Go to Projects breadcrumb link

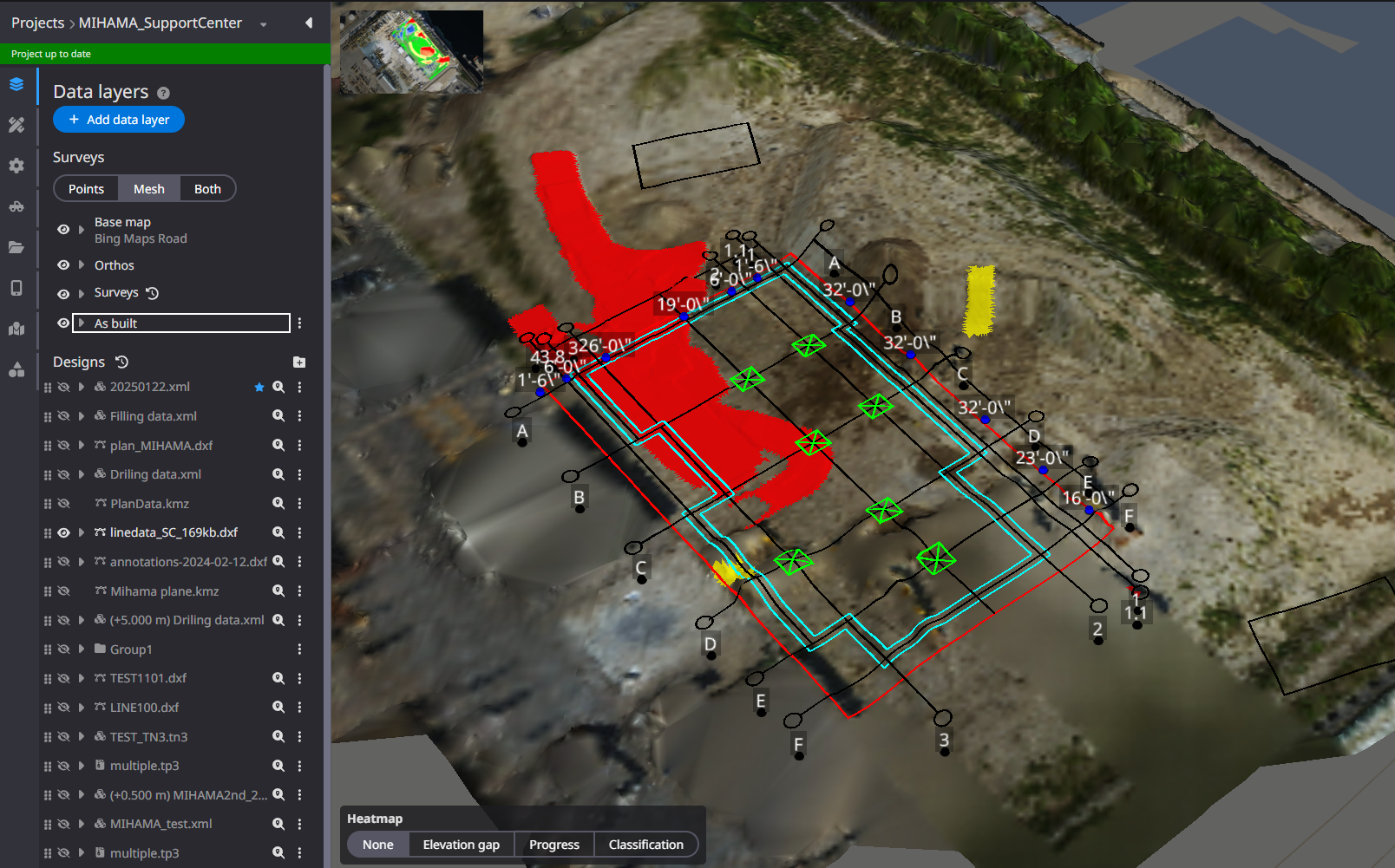[37, 23]
